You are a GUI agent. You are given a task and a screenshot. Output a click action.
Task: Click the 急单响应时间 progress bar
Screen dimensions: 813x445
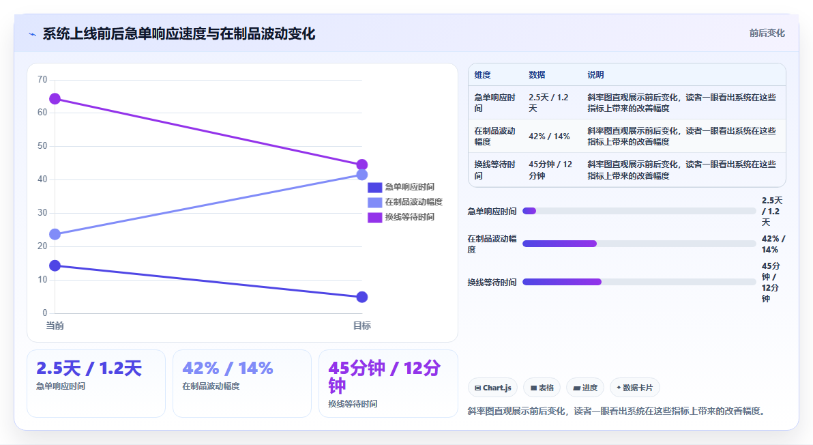pos(639,211)
